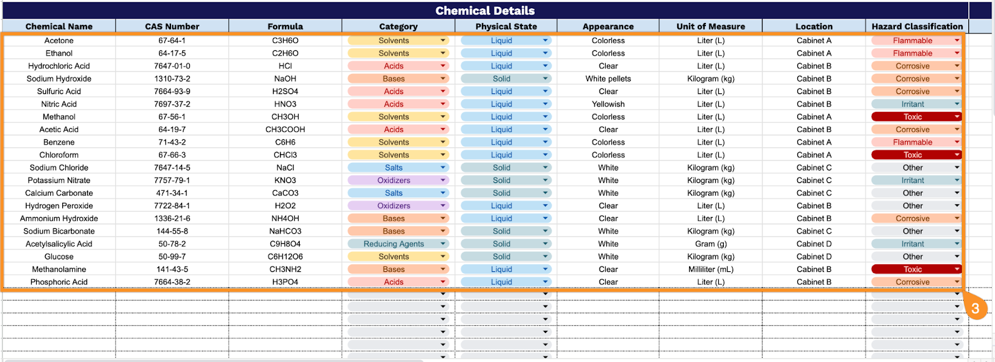Click the Chemical Details title bar

tap(485, 10)
